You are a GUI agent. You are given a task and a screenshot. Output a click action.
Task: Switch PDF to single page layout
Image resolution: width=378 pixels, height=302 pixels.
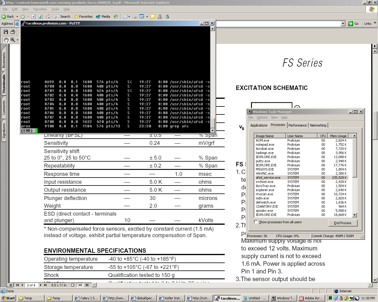pyautogui.click(x=73, y=285)
